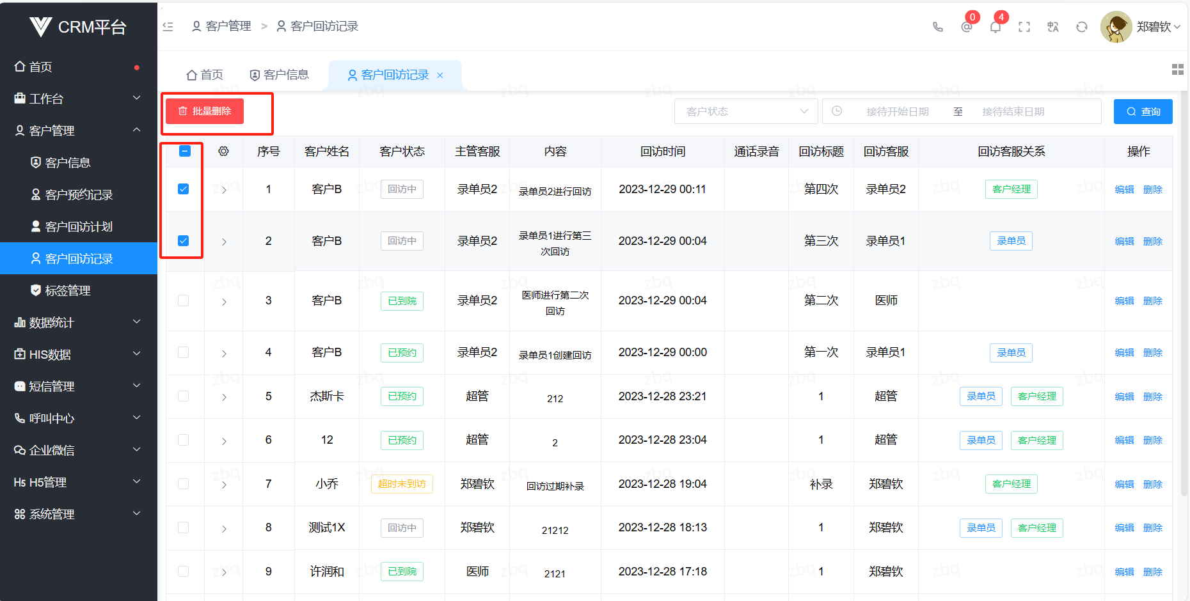The width and height of the screenshot is (1190, 601).
Task: Switch to the 首页 tab
Action: (x=205, y=75)
